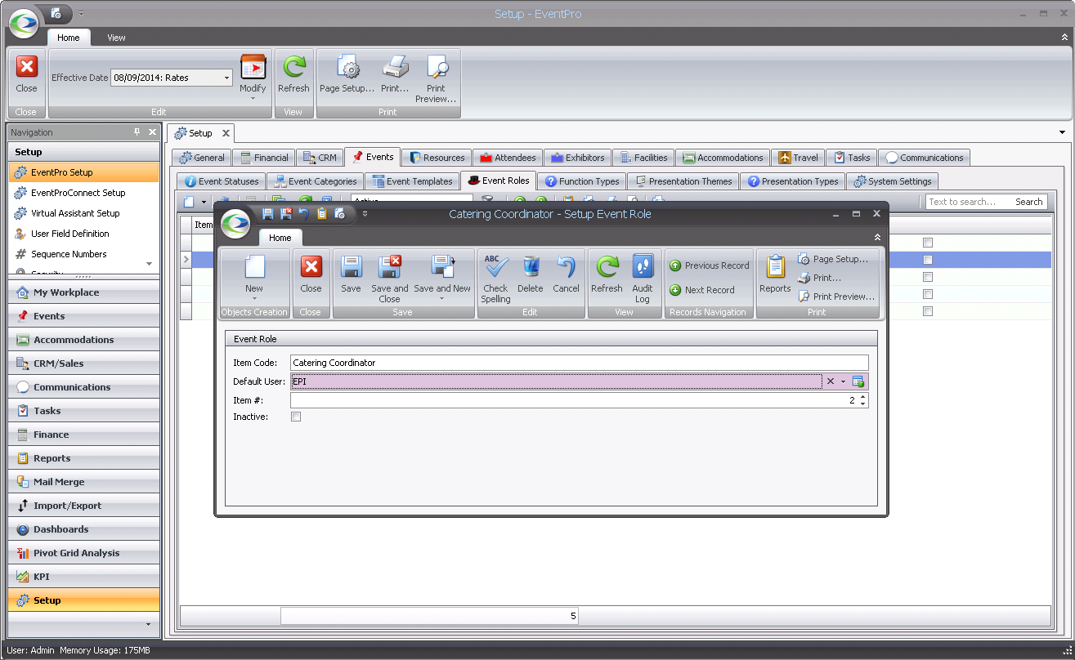The image size is (1075, 660).
Task: Tick the fourth row's grid checkbox
Action: point(927,294)
